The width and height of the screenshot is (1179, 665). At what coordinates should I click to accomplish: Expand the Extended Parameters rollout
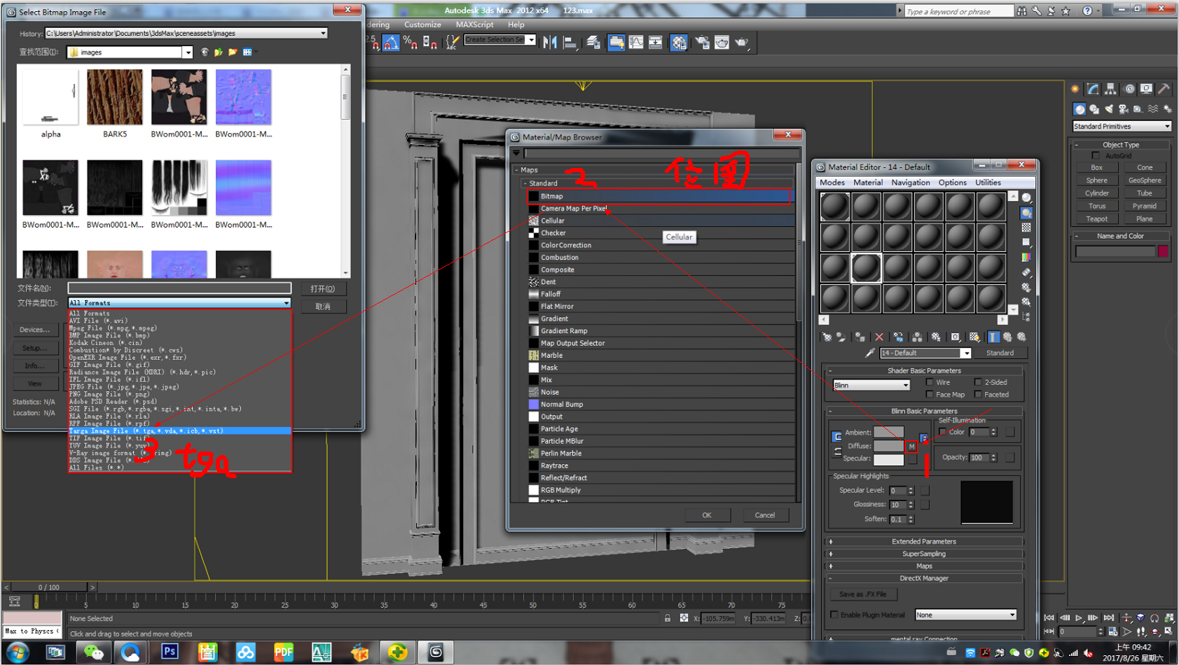tap(924, 541)
